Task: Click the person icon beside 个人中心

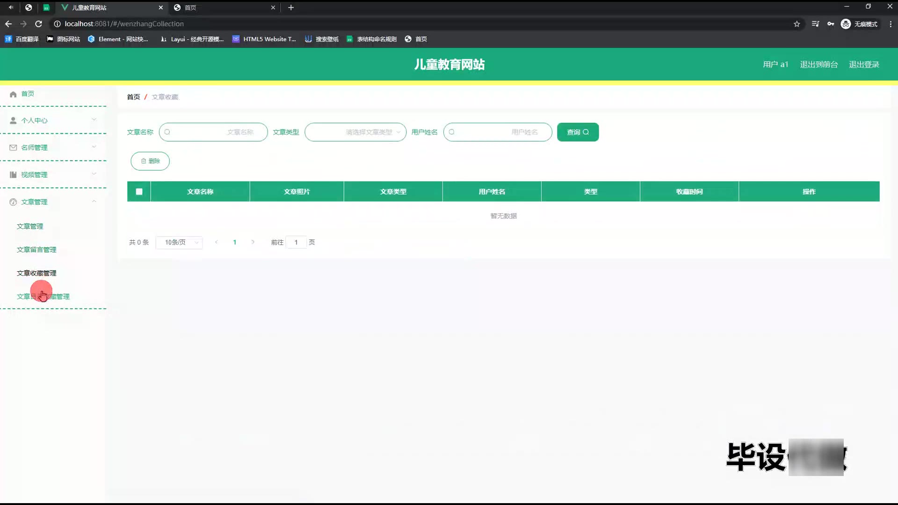Action: [x=13, y=121]
